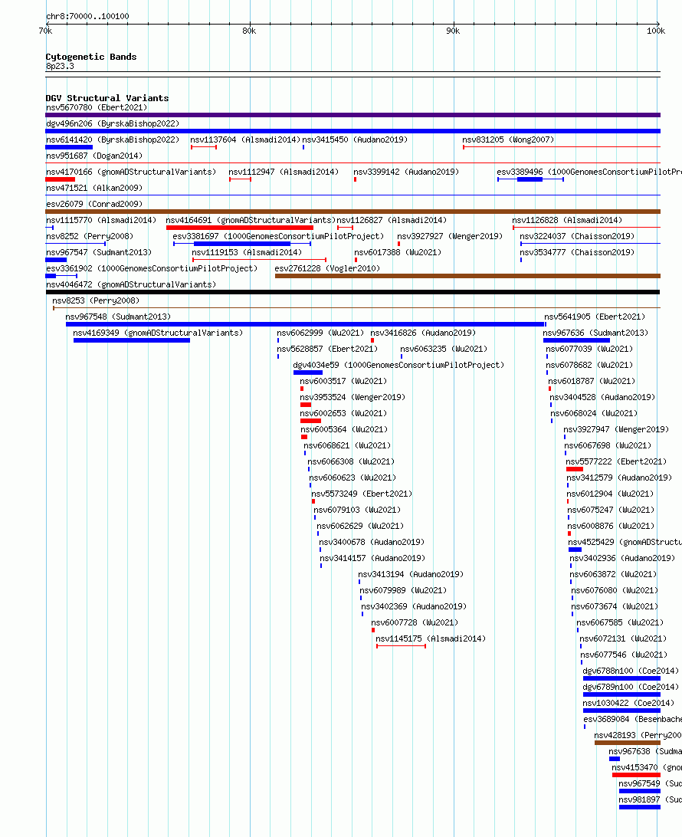This screenshot has height=837, width=682.
Task: Click nsv1126827 (Alsmadi2014) label
Action: [392, 220]
